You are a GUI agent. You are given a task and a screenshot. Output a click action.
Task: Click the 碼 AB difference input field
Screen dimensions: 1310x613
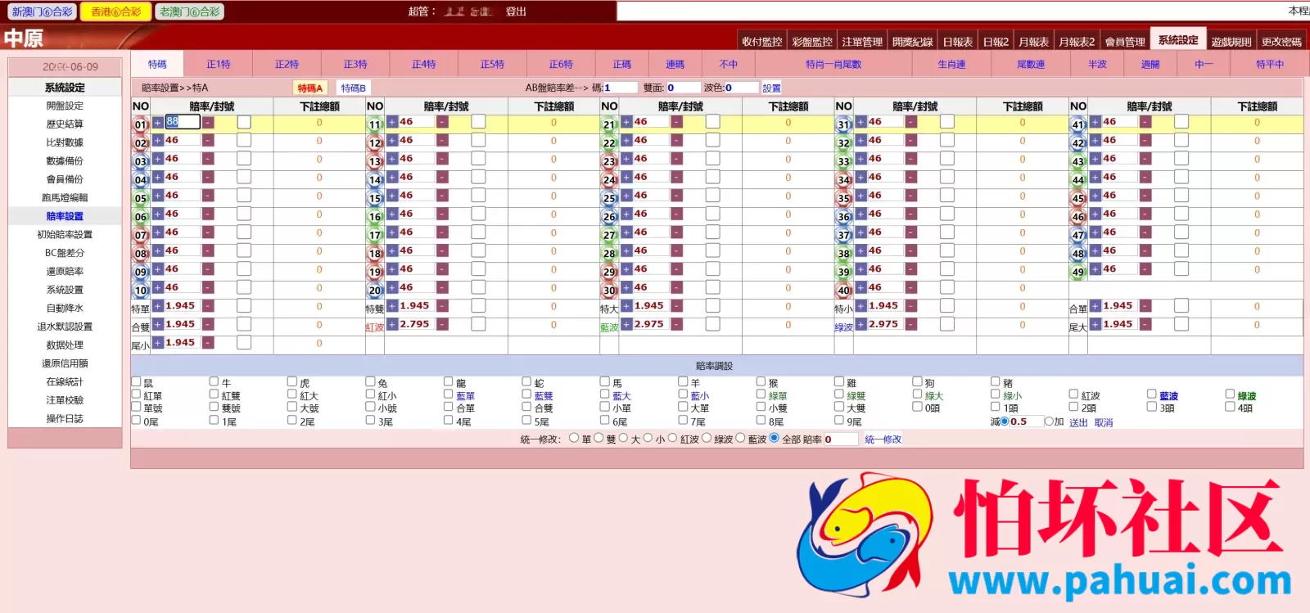pyautogui.click(x=620, y=88)
